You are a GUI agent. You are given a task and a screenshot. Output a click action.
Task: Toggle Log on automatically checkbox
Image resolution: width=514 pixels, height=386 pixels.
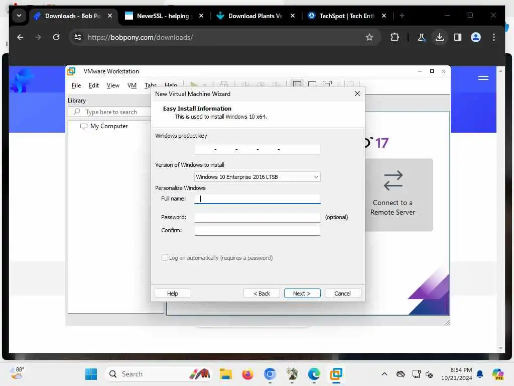[x=165, y=258]
